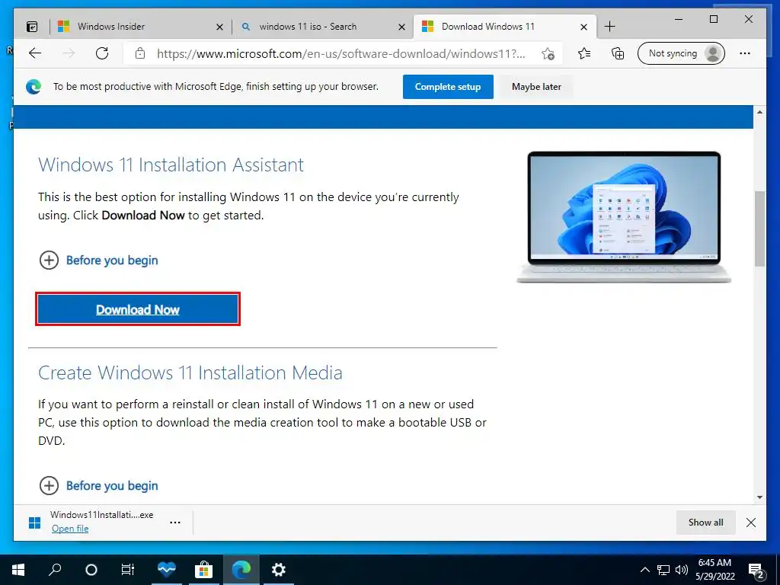780x585 pixels.
Task: Open volume control tray icon
Action: tap(682, 570)
